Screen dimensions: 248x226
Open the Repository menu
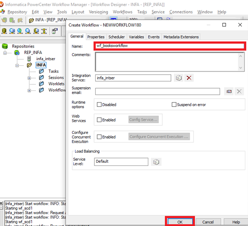tap(17, 12)
